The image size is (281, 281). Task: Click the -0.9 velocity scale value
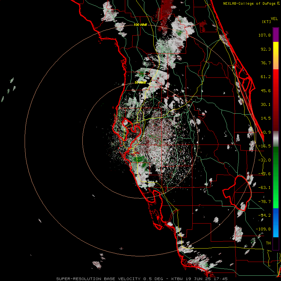[x=266, y=132]
